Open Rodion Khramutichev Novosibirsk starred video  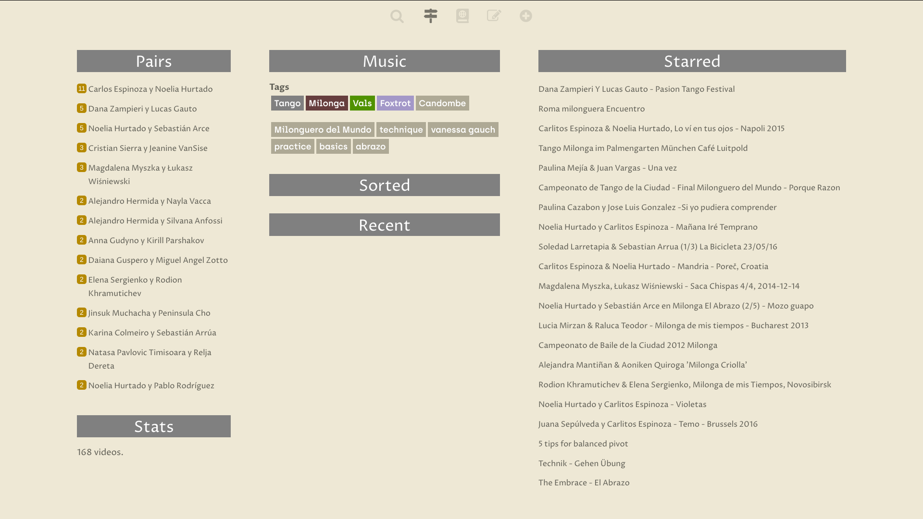(x=685, y=385)
